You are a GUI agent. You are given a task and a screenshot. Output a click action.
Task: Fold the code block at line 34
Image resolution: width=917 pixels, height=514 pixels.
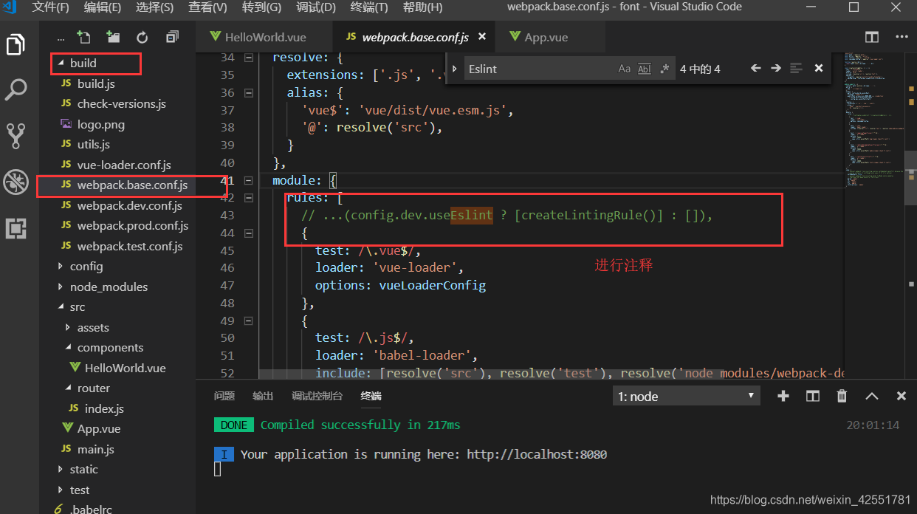click(248, 58)
